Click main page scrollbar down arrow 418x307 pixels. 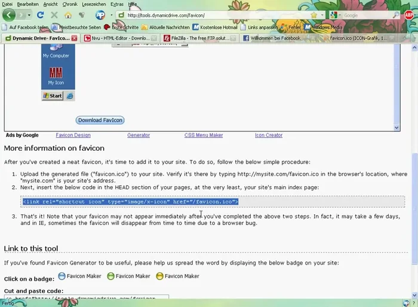[x=414, y=295]
